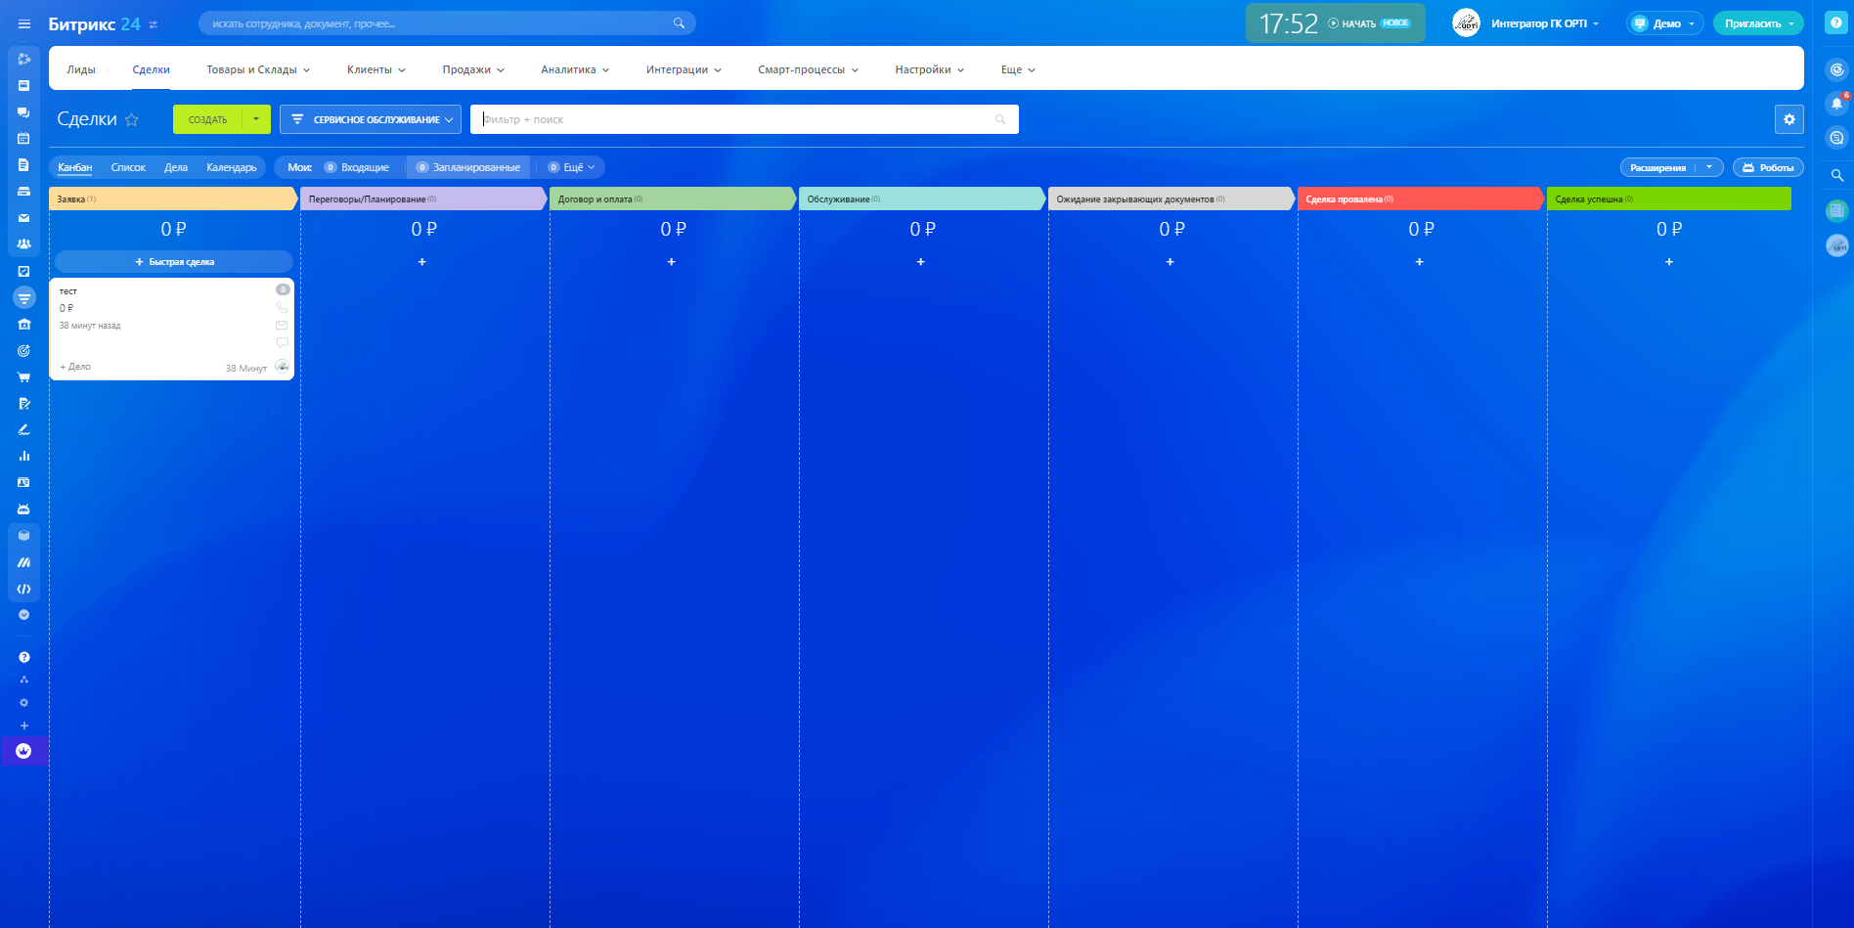Switch to Календарь view
This screenshot has width=1854, height=928.
[x=232, y=167]
